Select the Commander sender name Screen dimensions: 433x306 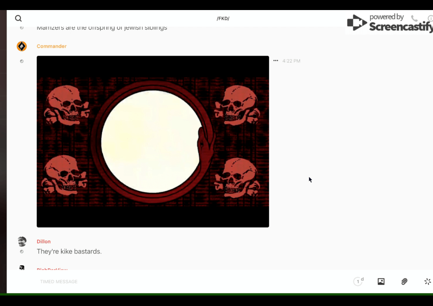[x=52, y=46]
